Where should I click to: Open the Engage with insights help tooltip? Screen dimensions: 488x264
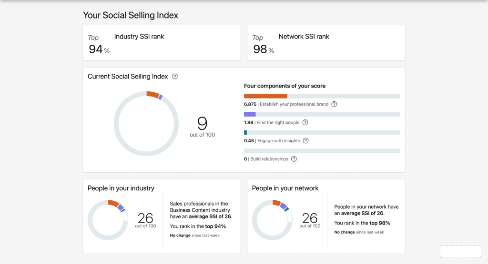coord(305,141)
